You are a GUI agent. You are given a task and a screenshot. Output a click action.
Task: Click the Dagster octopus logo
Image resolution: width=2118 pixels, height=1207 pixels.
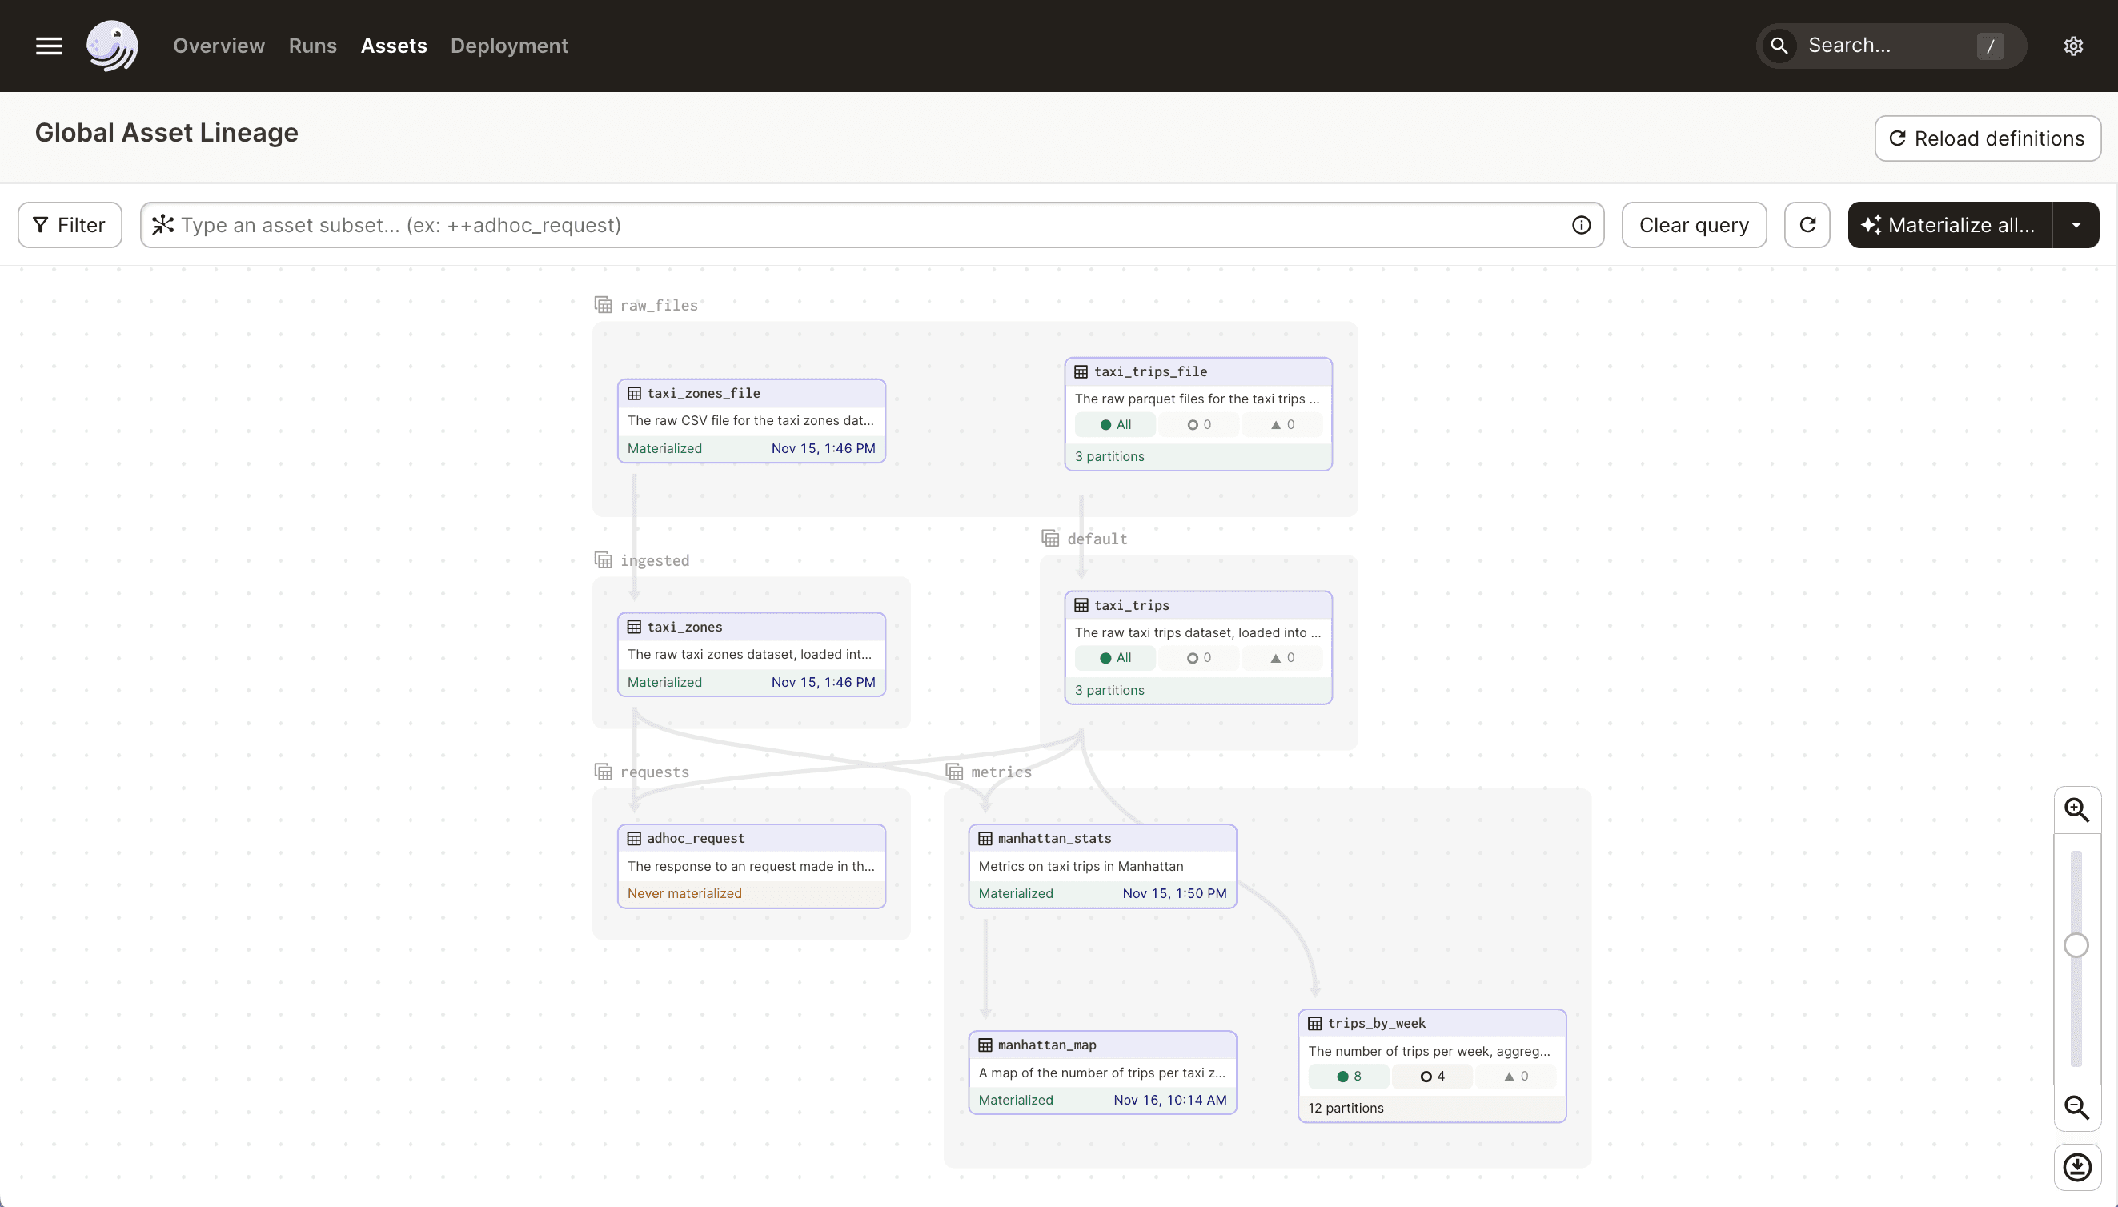pos(112,46)
